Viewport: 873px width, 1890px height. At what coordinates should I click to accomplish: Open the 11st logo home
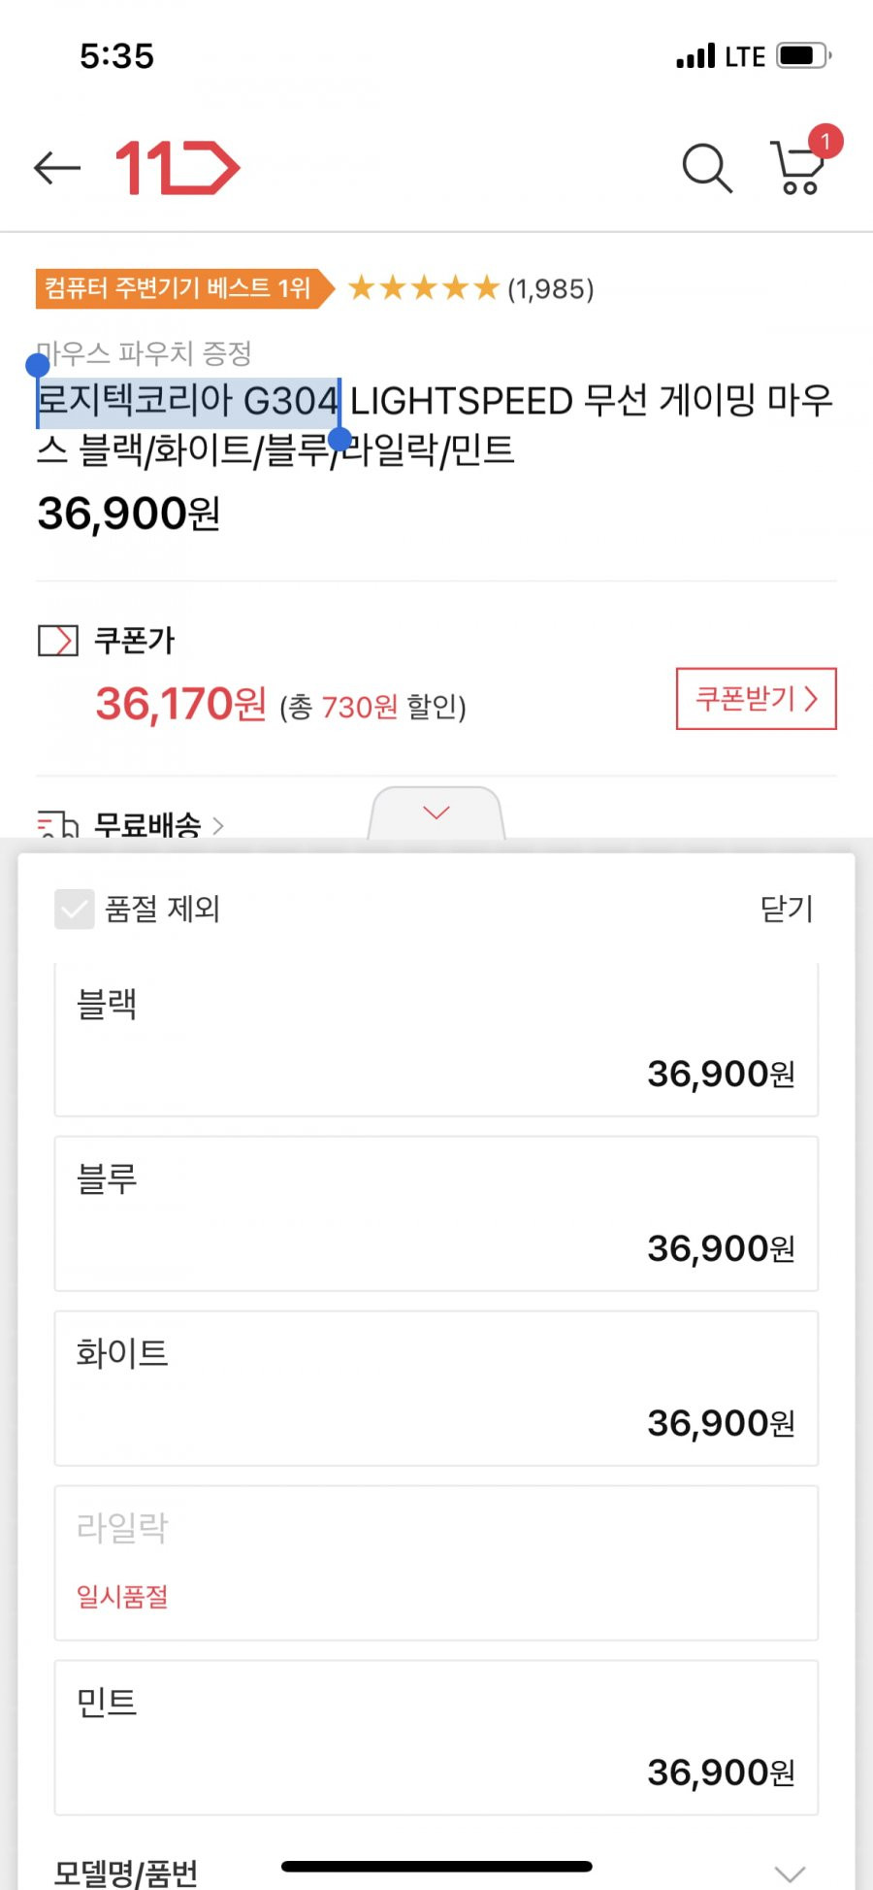[178, 168]
